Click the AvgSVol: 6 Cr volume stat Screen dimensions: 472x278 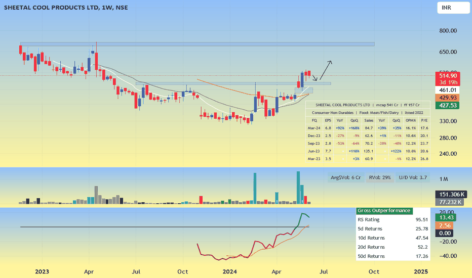345,177
